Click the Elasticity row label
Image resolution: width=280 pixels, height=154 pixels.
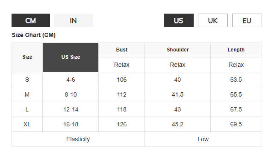pos(78,139)
